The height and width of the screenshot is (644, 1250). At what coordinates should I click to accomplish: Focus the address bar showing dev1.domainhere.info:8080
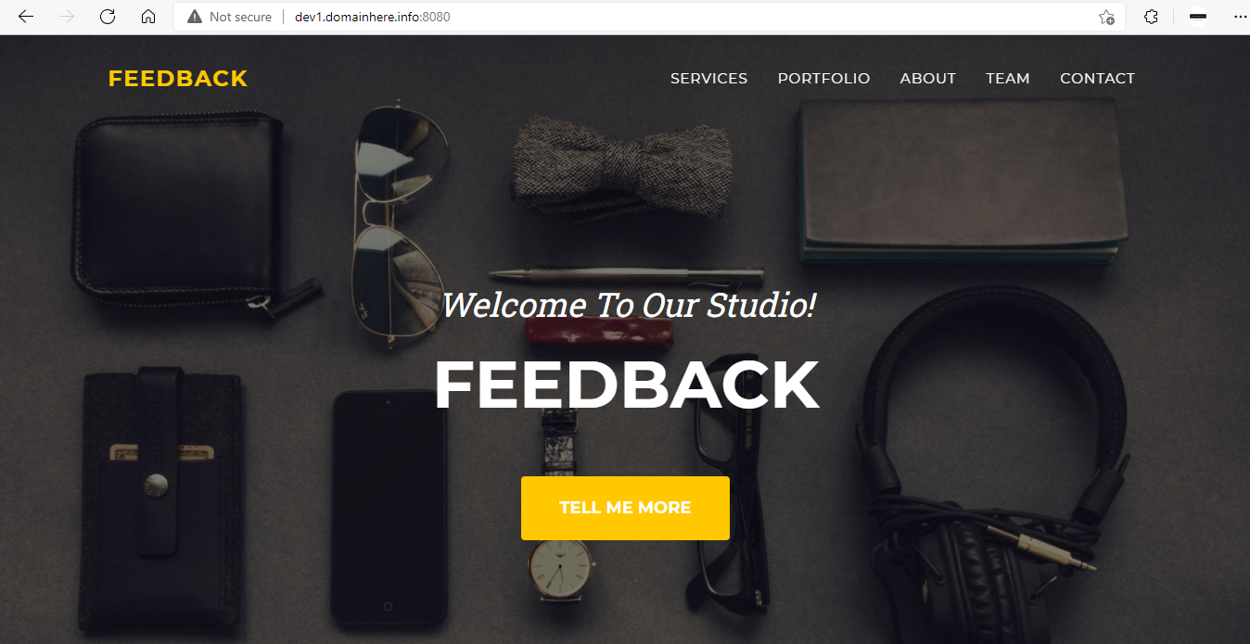(649, 17)
